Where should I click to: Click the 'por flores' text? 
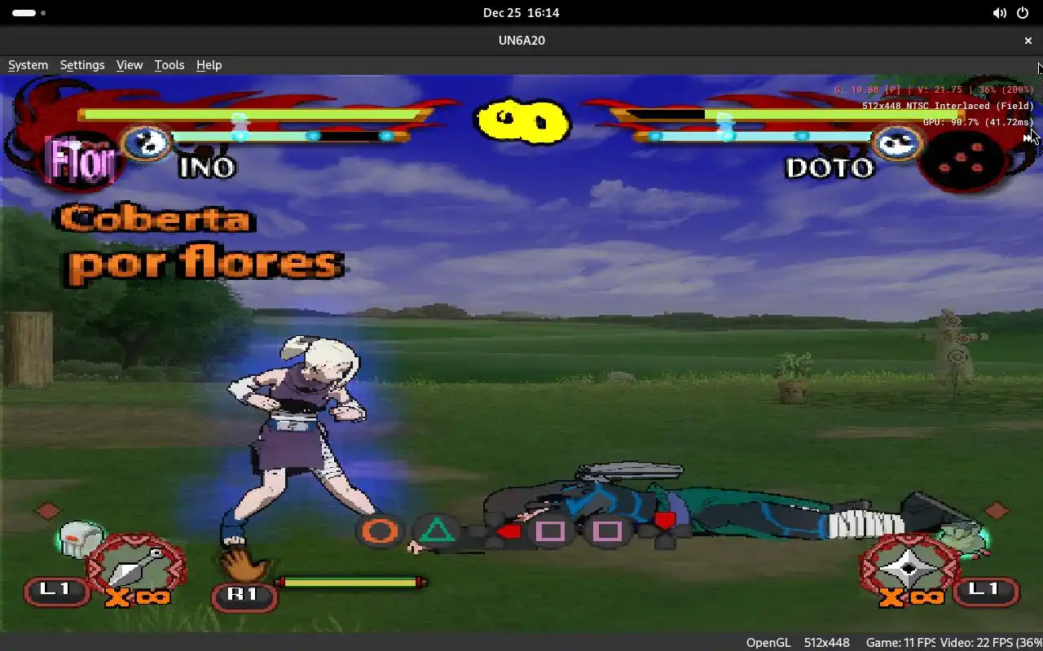[x=205, y=265]
